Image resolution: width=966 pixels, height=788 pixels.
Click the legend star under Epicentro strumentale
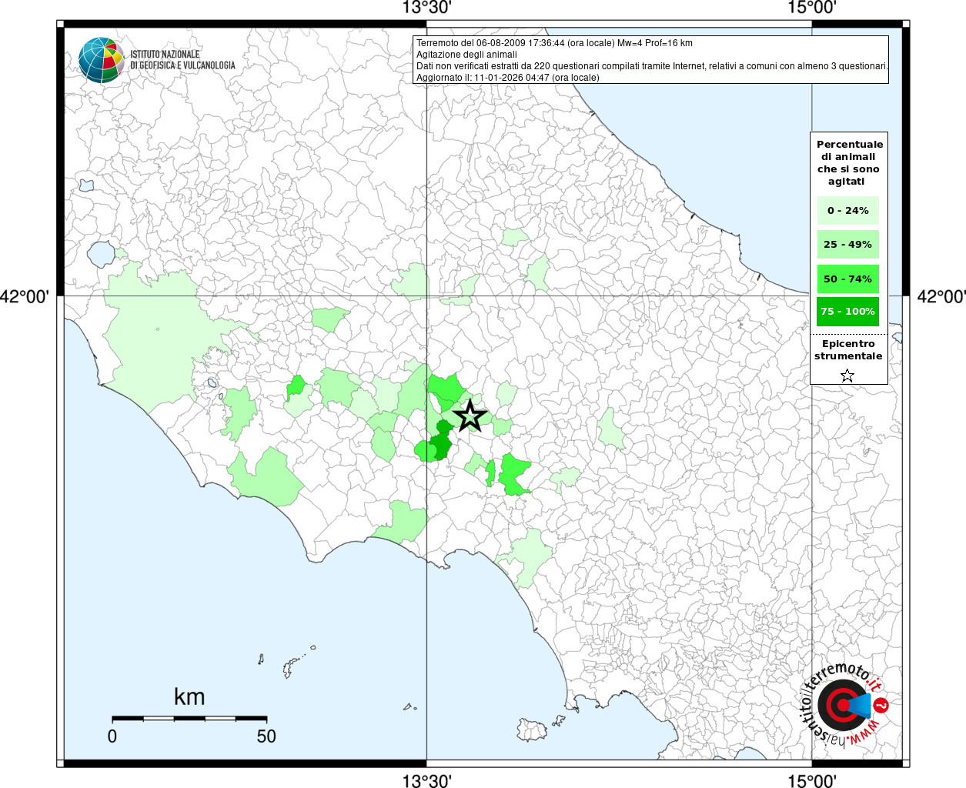click(x=847, y=376)
